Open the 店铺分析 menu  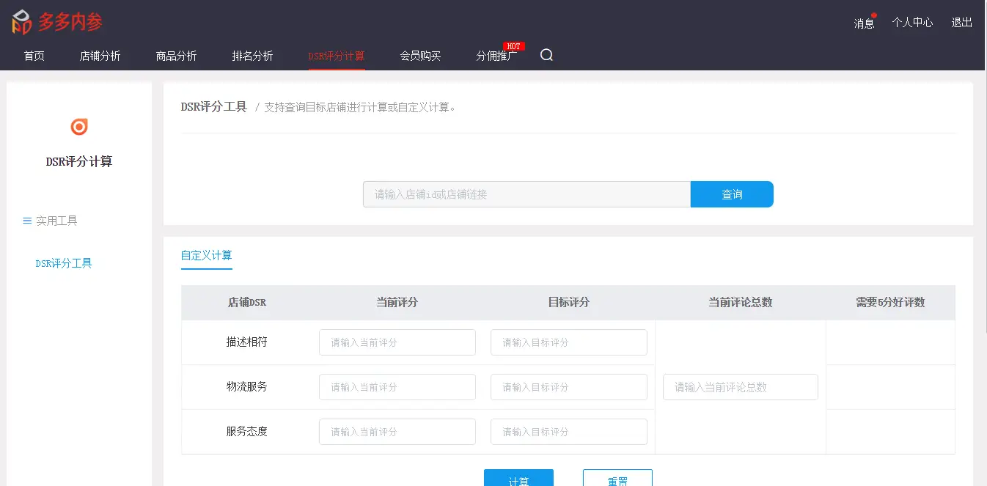(x=100, y=54)
